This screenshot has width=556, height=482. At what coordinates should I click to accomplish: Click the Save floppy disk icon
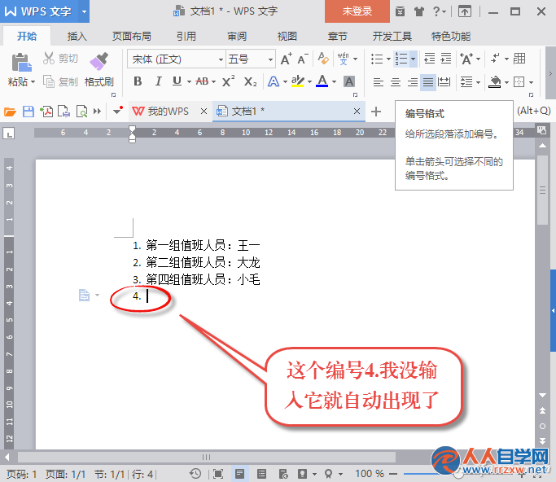(28, 112)
